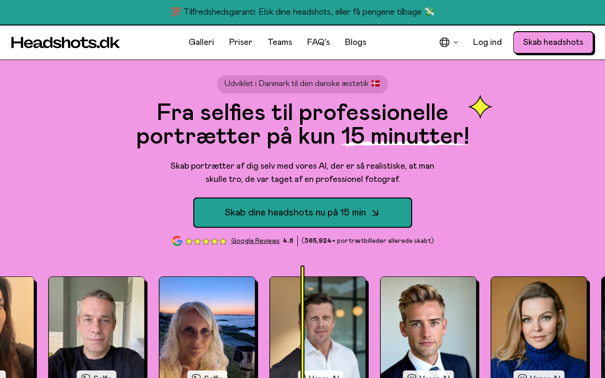Click the pink Skab headshots button
The width and height of the screenshot is (605, 378).
click(x=553, y=43)
